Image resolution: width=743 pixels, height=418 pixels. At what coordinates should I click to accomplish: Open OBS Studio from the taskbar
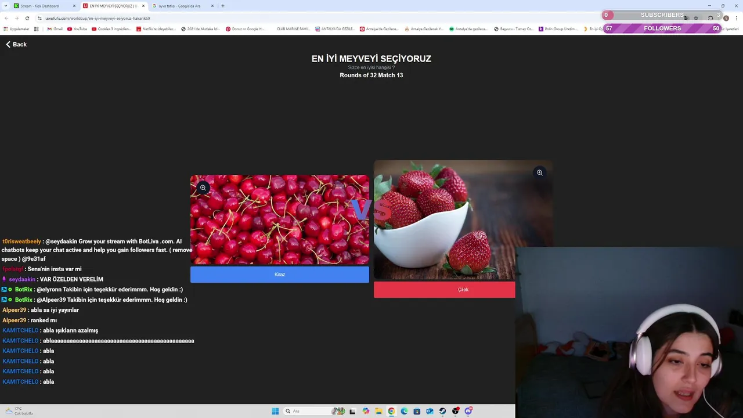tap(455, 411)
